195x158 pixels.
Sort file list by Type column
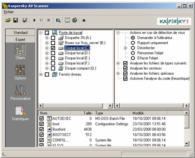(x=112, y=113)
